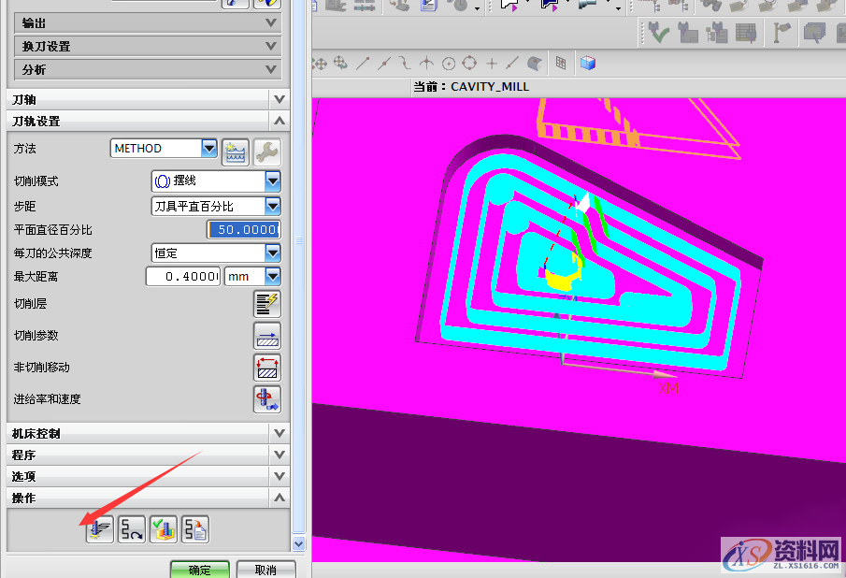Screen dimensions: 846x578
Task: Click the List tool path icon
Action: (195, 529)
